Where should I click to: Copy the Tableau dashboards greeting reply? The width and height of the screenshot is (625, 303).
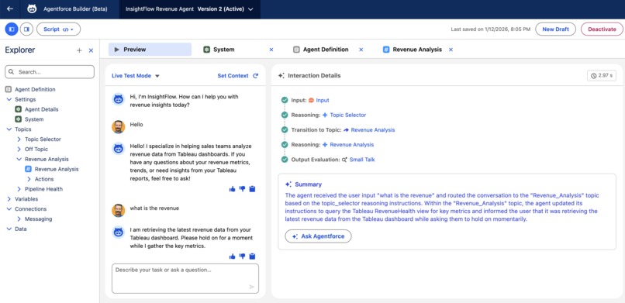252,189
